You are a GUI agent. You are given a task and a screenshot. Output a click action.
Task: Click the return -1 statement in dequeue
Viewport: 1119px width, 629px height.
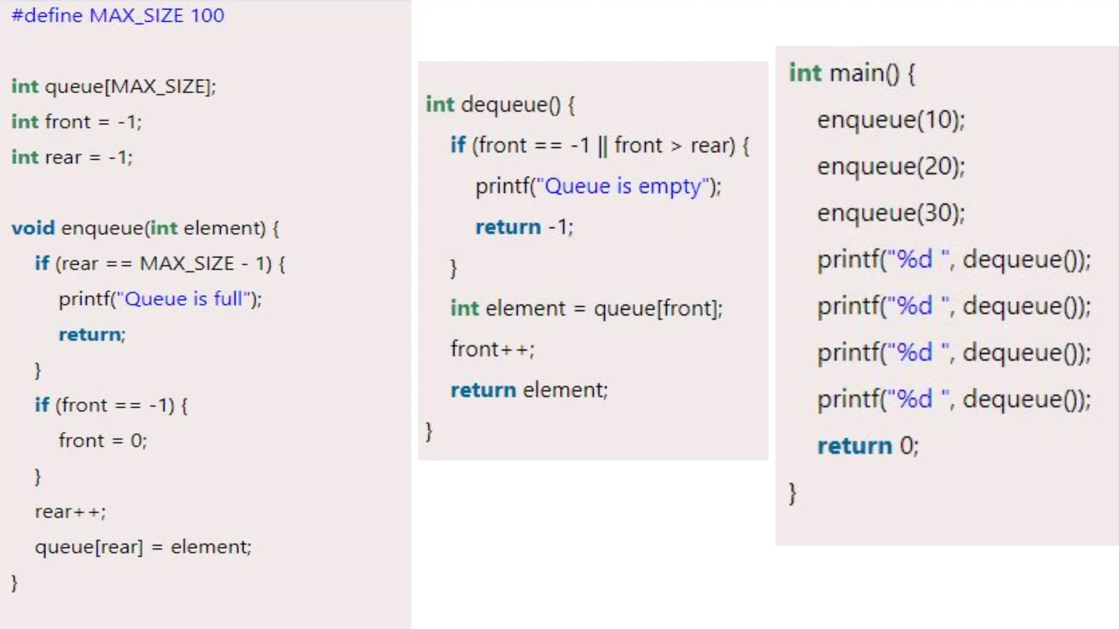coord(525,227)
